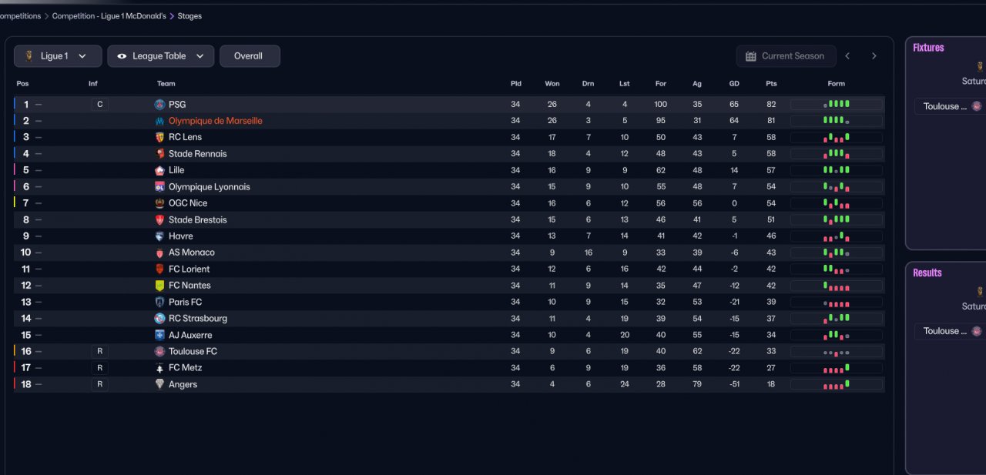Open the Current Season selector
This screenshot has width=986, height=475.
click(x=786, y=56)
